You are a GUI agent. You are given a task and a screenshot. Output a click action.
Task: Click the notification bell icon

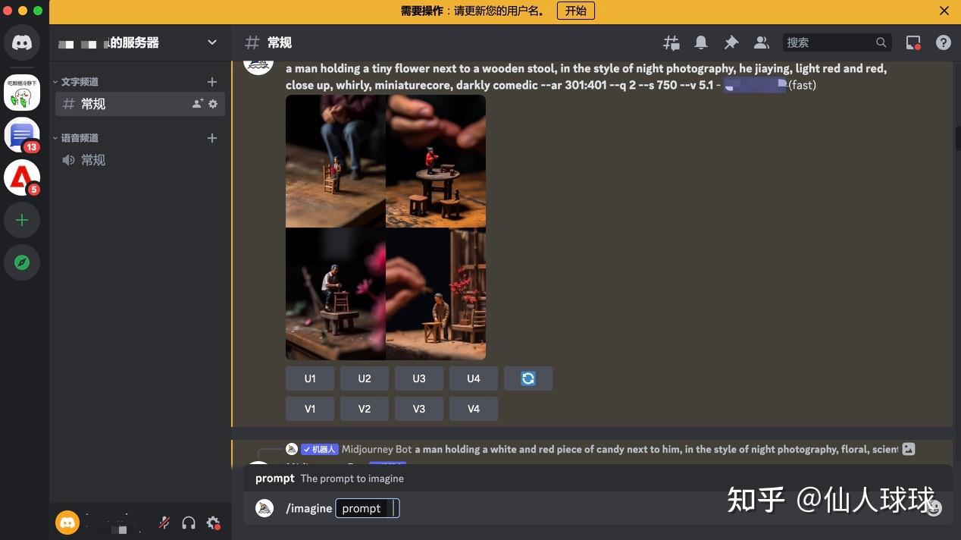[700, 42]
